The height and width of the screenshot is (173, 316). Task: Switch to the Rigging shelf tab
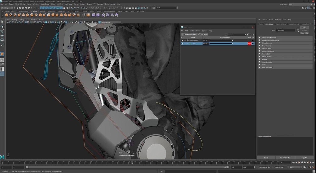(x=42, y=11)
